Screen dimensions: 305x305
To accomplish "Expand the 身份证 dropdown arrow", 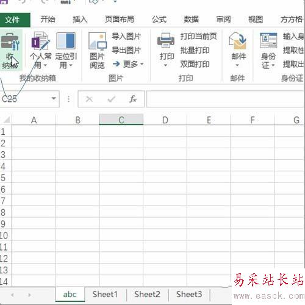I will [273, 65].
